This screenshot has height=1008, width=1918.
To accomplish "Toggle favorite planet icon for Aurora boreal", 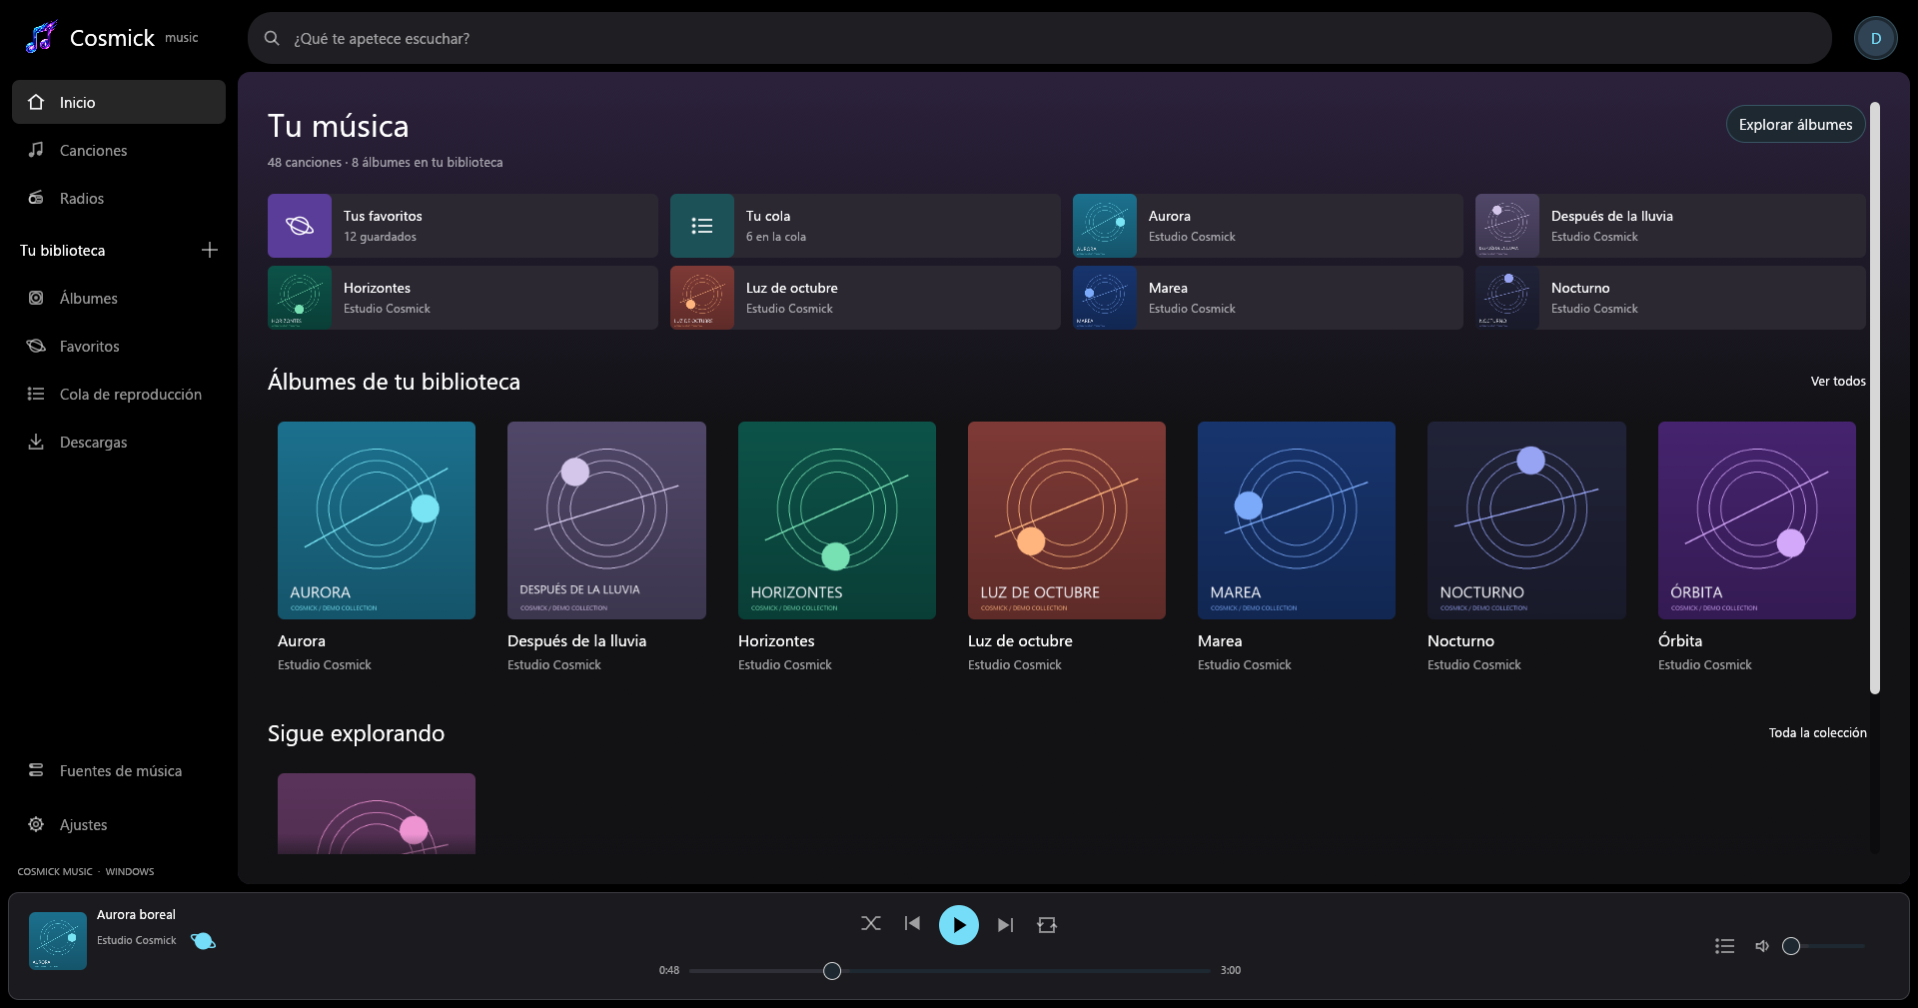I will coord(203,941).
